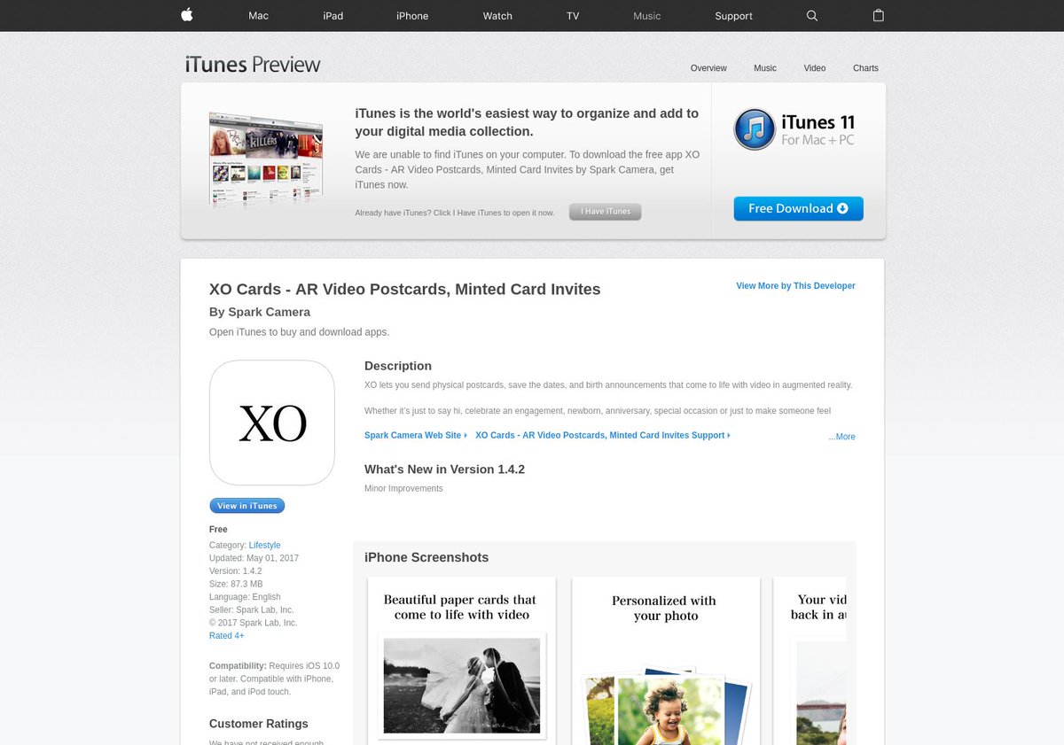
Task: Click the 'Version: 1.4.2' sidebar text
Action: click(x=235, y=571)
